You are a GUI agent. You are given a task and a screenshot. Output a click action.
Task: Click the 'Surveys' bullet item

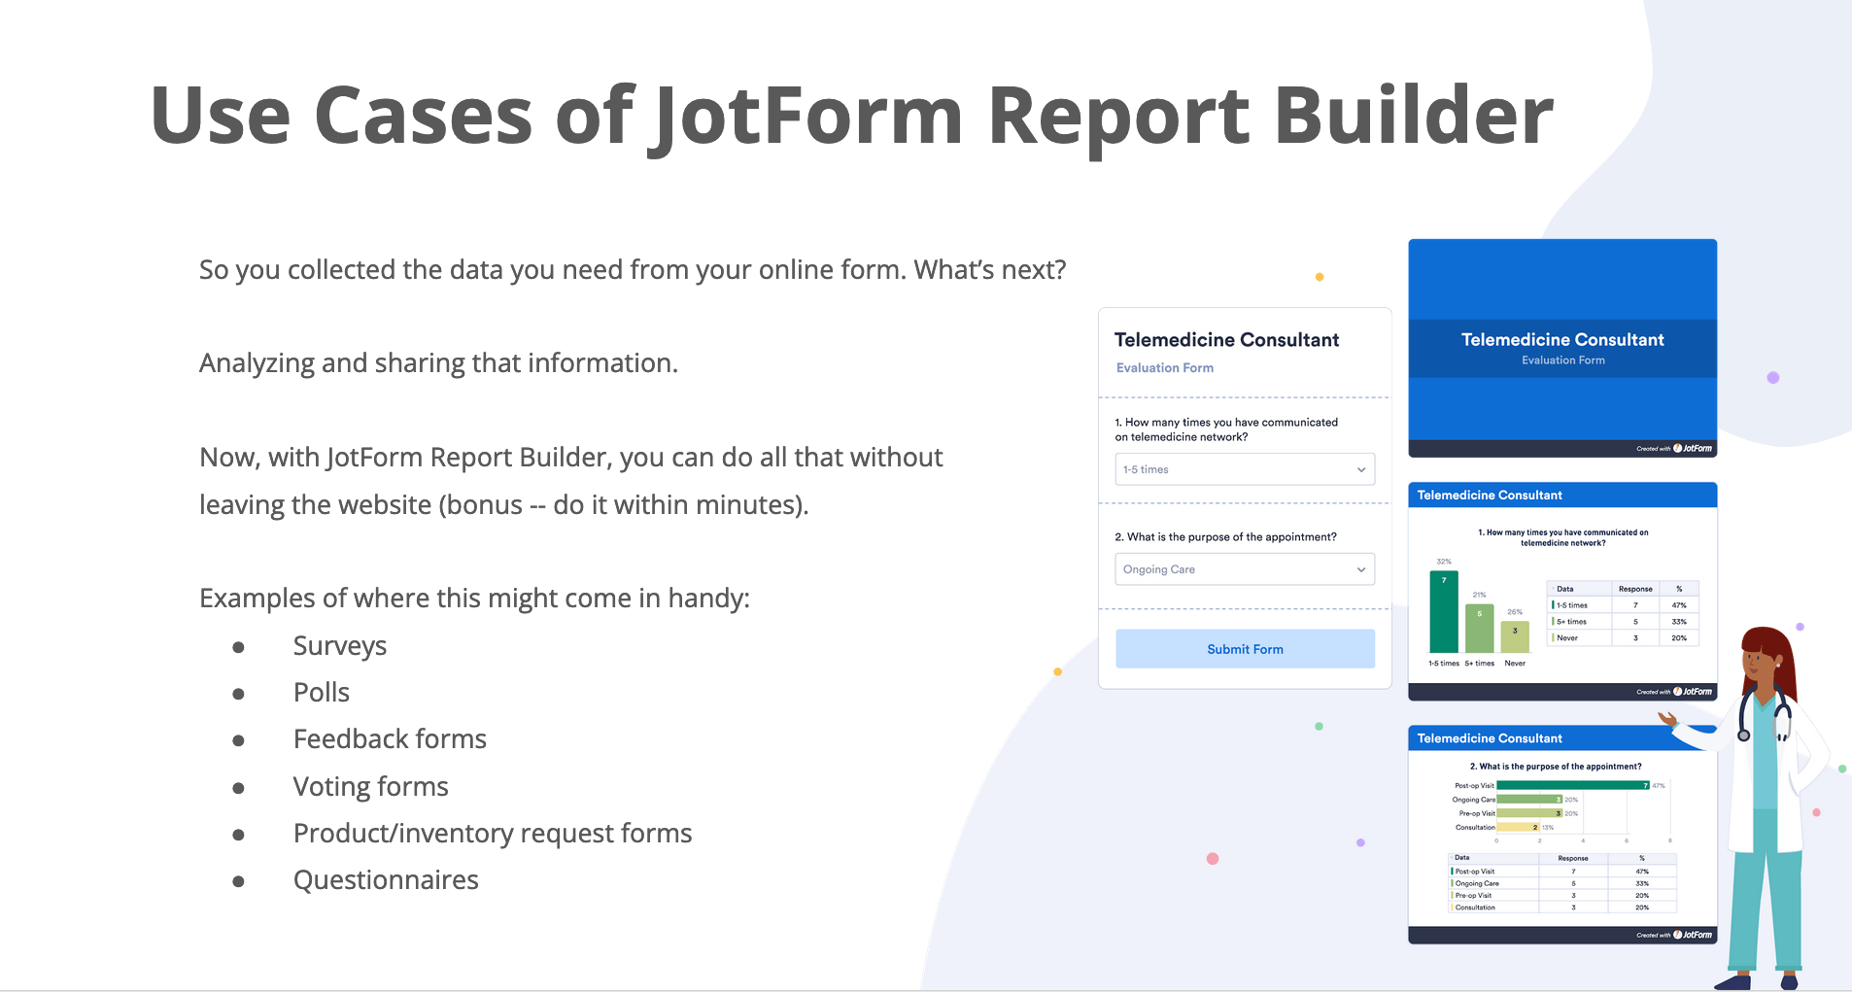340,646
